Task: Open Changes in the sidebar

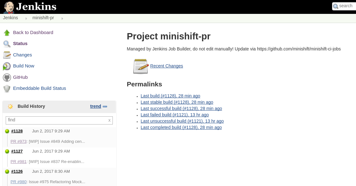Action: pos(22,55)
